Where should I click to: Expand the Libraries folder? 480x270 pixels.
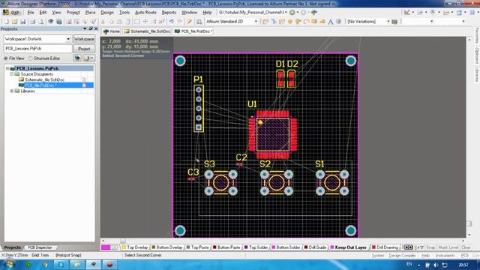pos(12,91)
